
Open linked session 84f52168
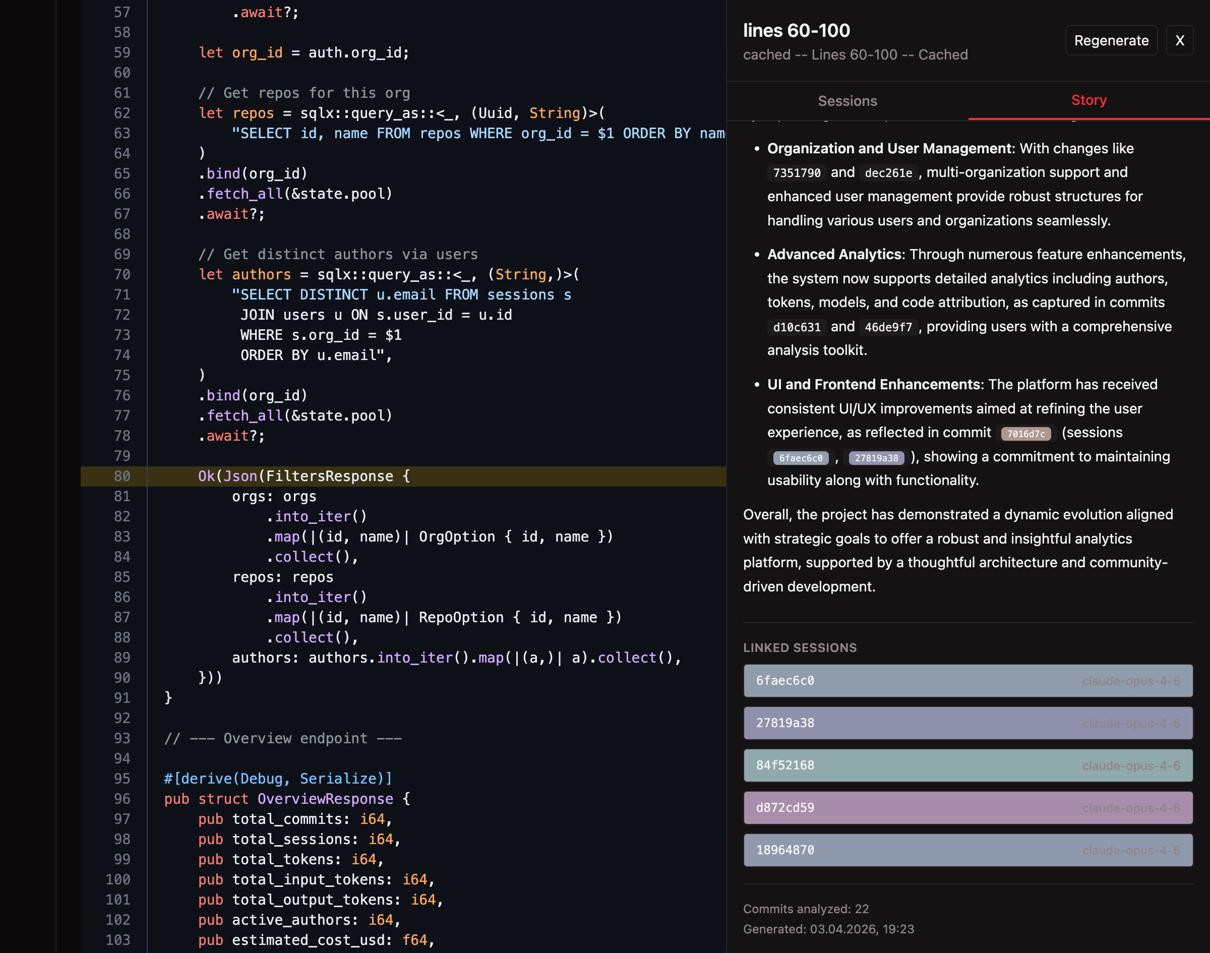point(967,765)
